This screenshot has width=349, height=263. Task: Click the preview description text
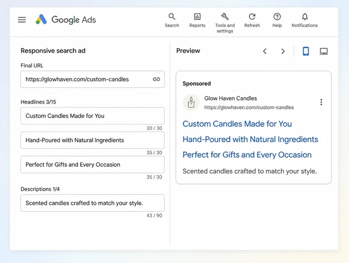[x=250, y=171]
